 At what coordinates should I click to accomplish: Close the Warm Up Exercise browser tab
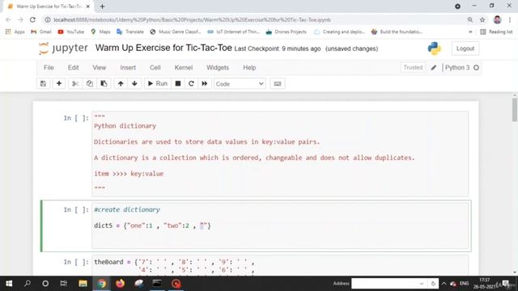pos(88,6)
